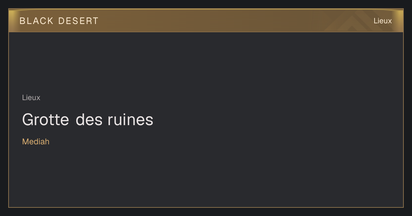Click the chevron emblem in the gold banner
Image resolution: width=412 pixels, height=216 pixels.
357,21
